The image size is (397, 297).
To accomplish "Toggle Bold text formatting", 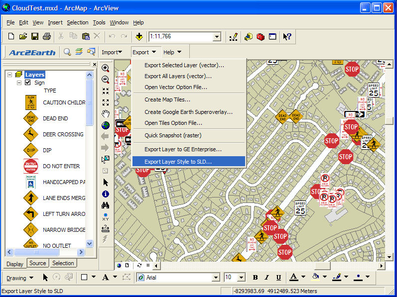I will click(x=255, y=278).
